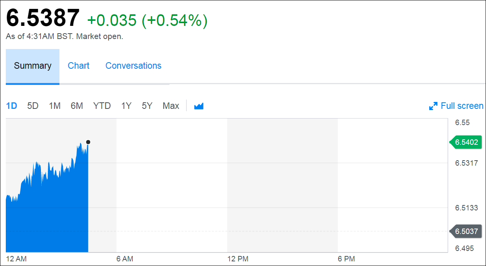Go to the Conversations tab

click(x=133, y=66)
